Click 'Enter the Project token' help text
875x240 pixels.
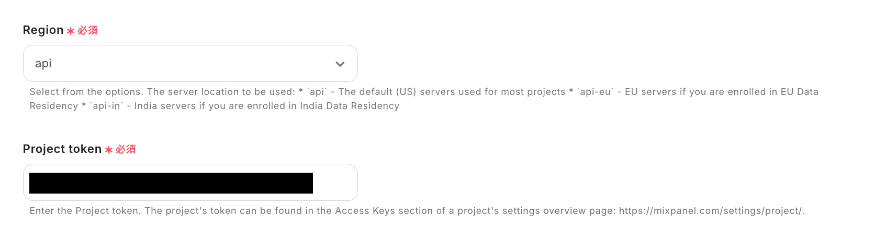click(85, 211)
